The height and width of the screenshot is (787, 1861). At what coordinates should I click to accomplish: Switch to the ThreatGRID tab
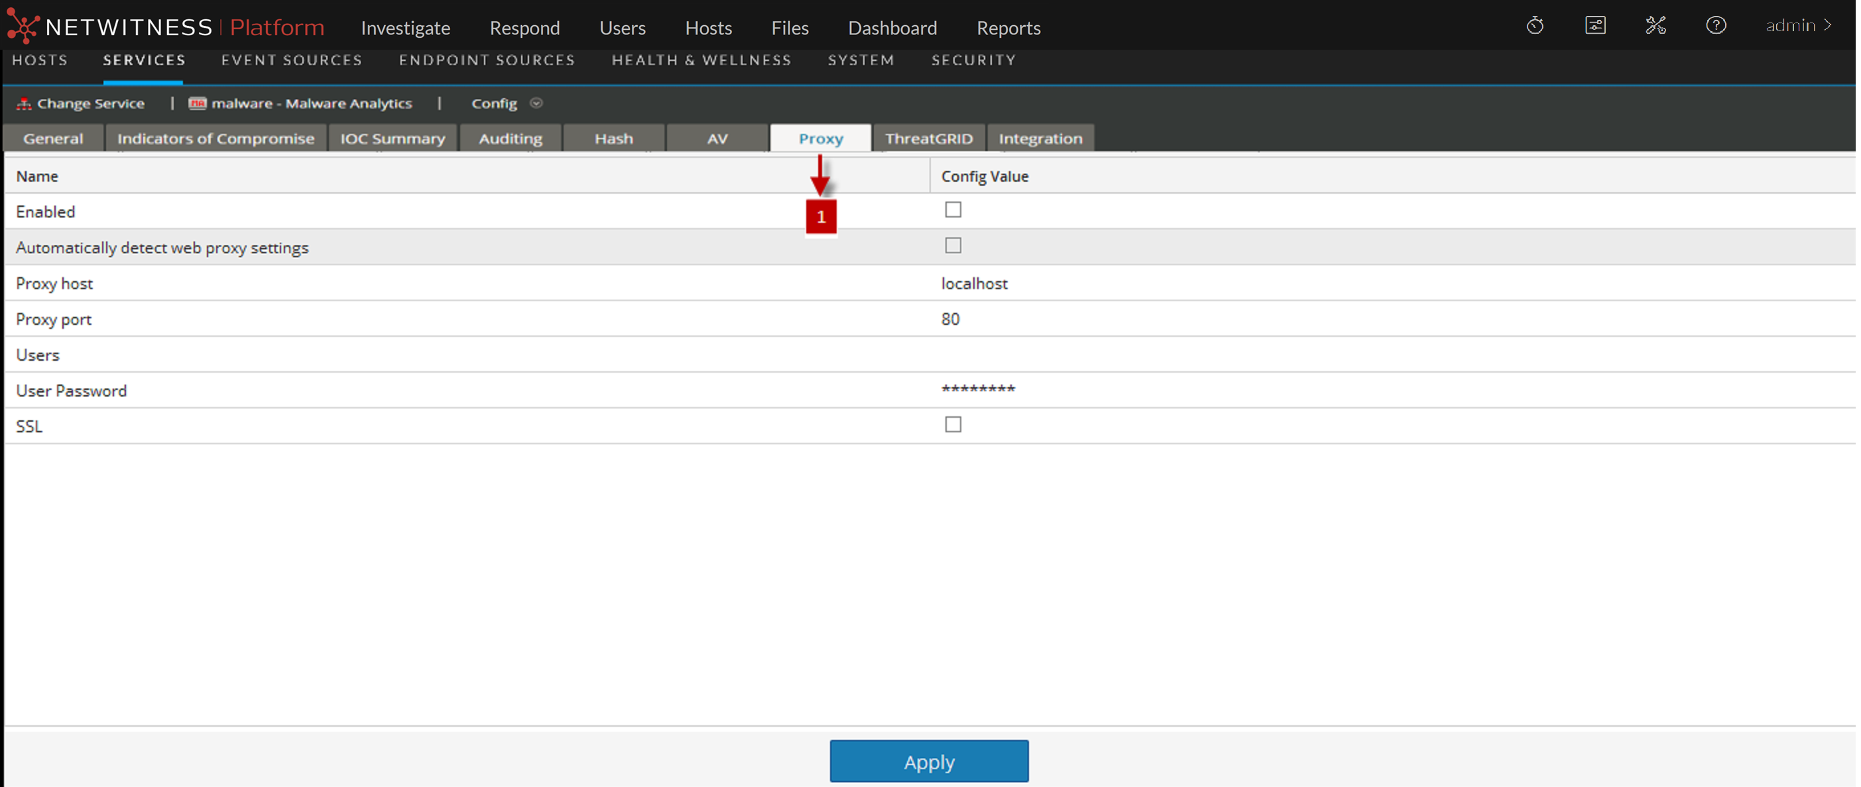tap(928, 138)
